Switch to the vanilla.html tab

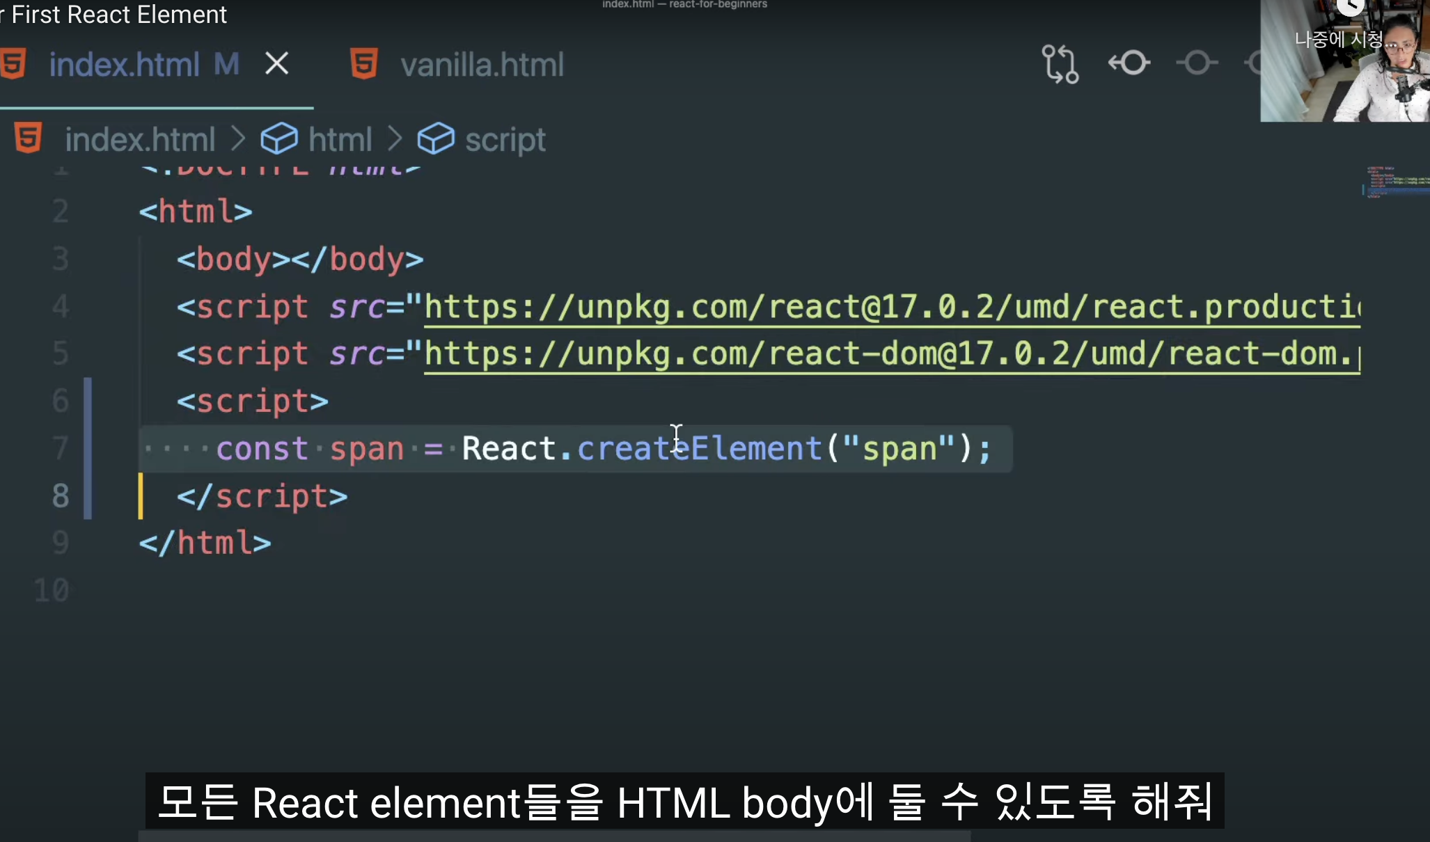click(482, 65)
